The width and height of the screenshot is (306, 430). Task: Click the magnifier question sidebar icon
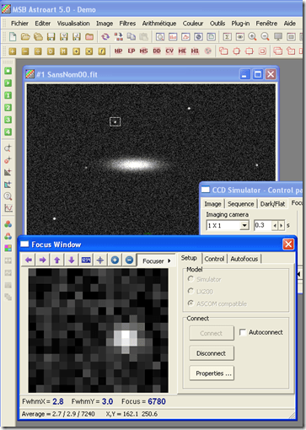(8, 196)
